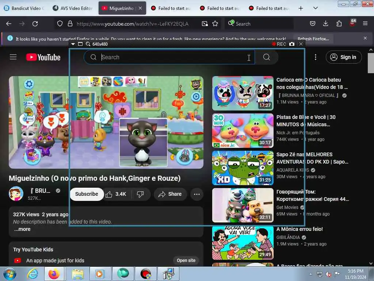
Task: Click the Firefox Search toolbar box
Action: point(259,24)
